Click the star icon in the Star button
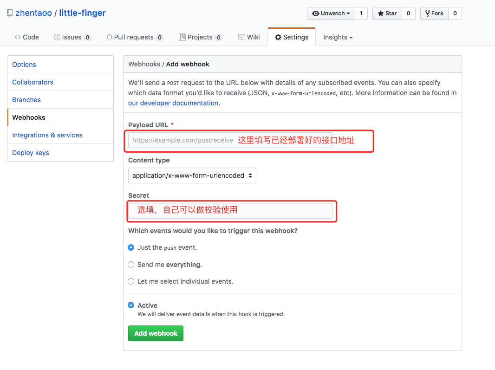This screenshot has height=370, width=495. point(380,13)
